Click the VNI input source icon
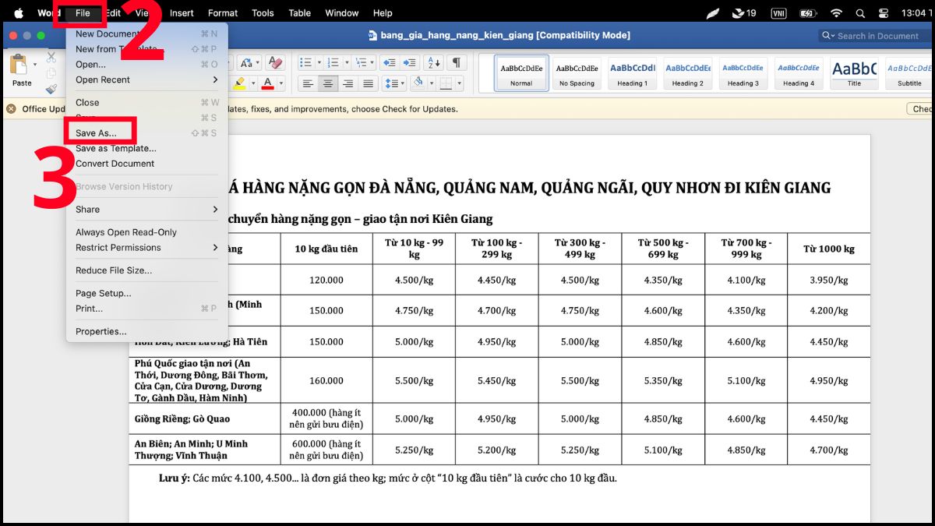The image size is (935, 526). pyautogui.click(x=778, y=13)
